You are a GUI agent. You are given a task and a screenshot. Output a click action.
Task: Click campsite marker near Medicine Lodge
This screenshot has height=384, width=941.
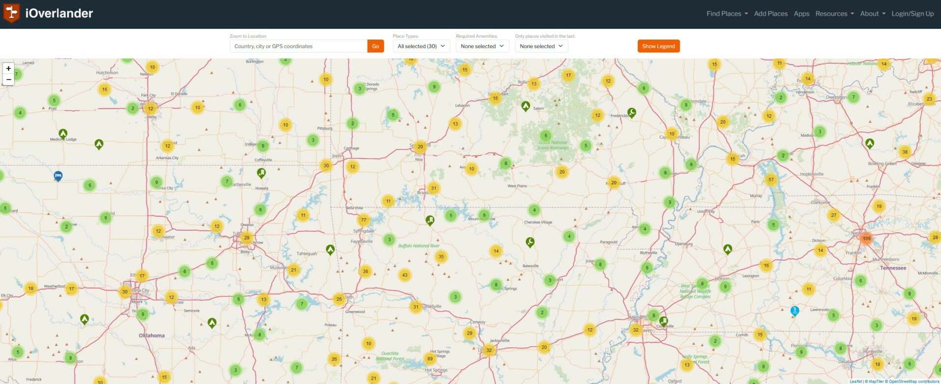point(63,133)
